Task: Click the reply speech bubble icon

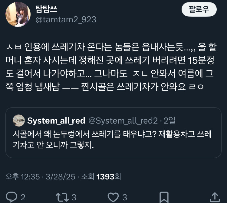Action: tap(12, 197)
